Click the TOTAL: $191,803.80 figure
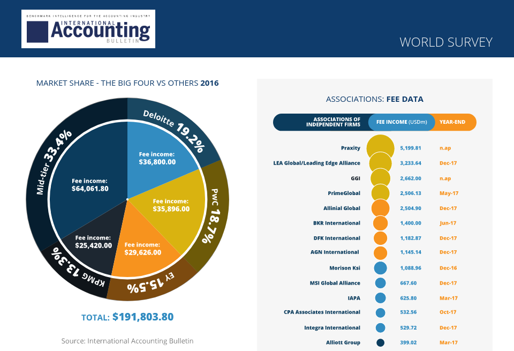Viewport: 514px width, 351px height. 127,317
